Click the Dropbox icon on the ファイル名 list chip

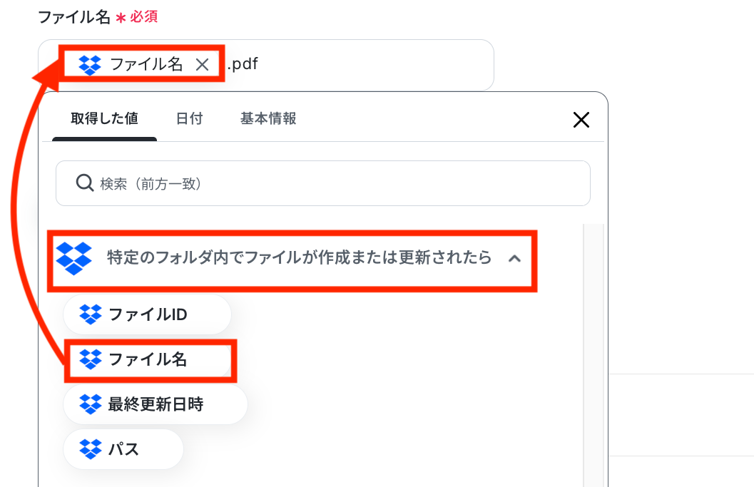[x=91, y=359]
